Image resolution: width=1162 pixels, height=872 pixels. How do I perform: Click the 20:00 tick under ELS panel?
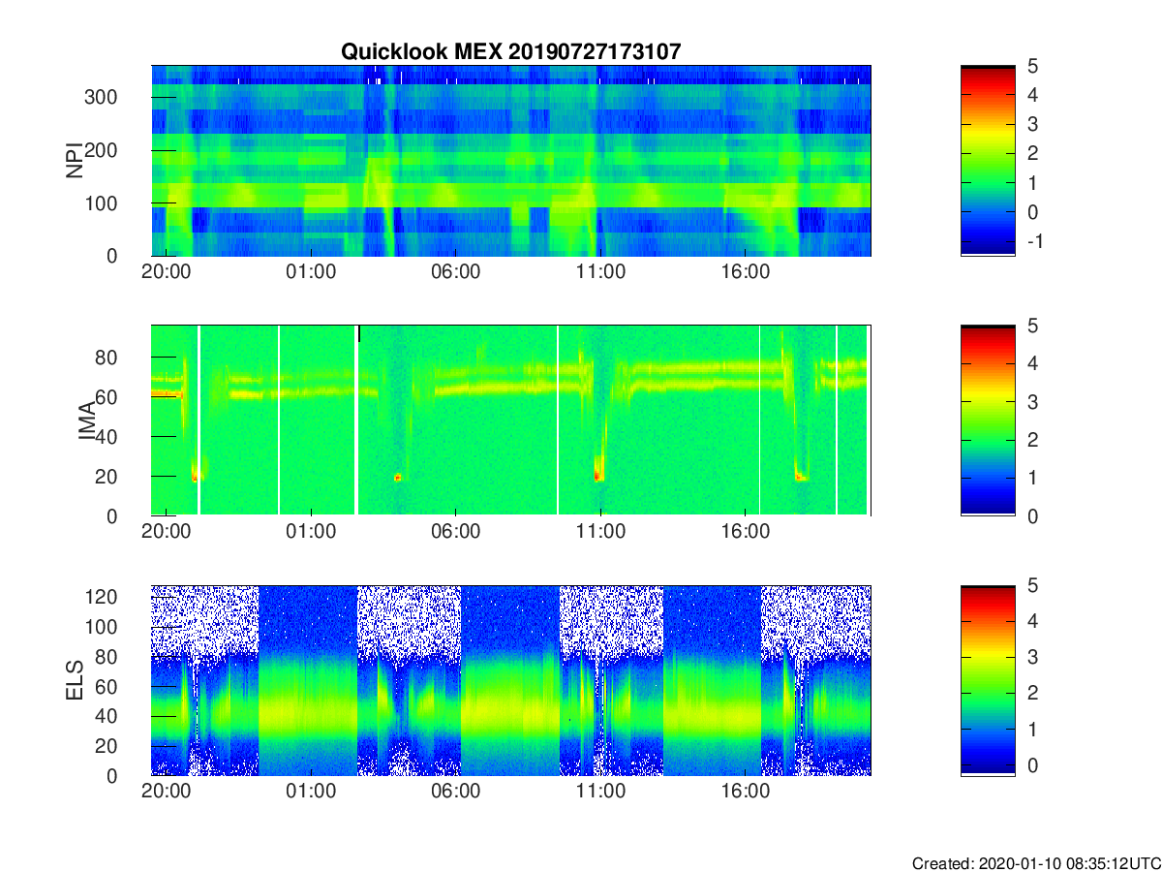click(x=166, y=792)
